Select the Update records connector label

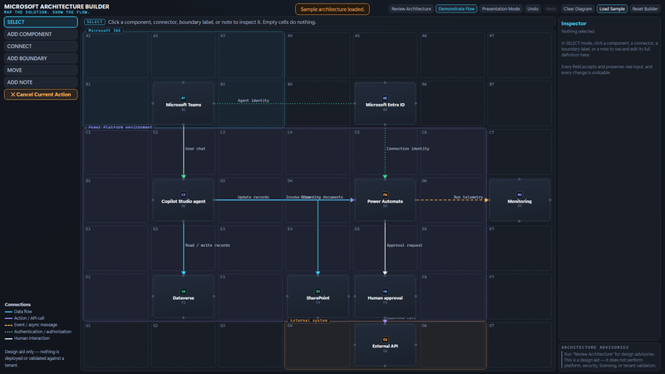[254, 197]
